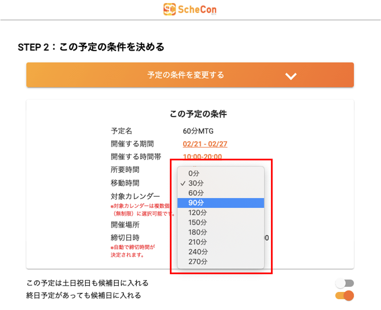Expand the chevron on the orange banner
The height and width of the screenshot is (310, 381).
[291, 76]
